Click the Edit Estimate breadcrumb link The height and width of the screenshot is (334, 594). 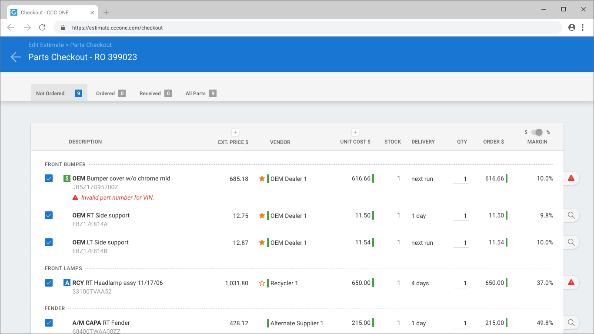coord(46,45)
